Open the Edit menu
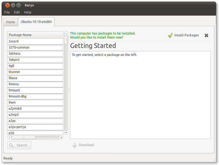Image resolution: width=219 pixels, height=165 pixels. pos(17,12)
